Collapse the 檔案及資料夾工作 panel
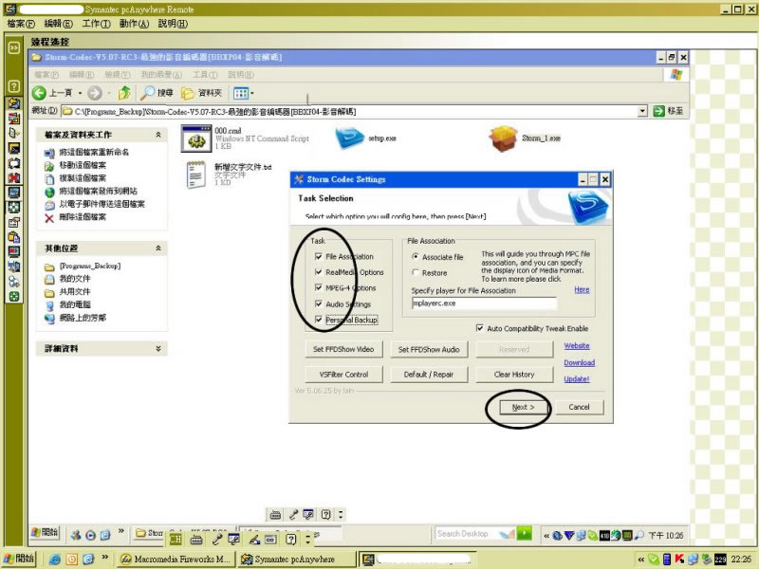Screen dimensions: 759x569 [x=158, y=135]
